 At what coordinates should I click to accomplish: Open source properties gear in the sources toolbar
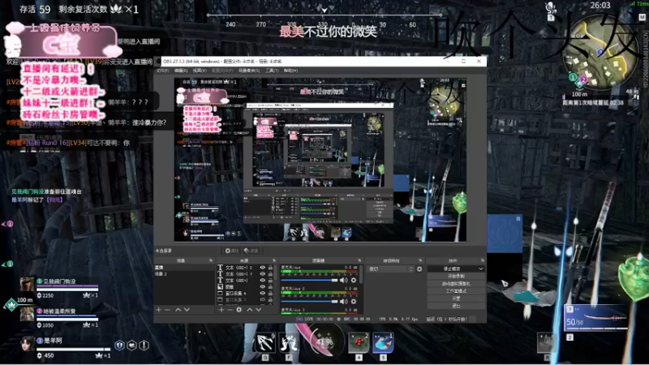click(239, 310)
